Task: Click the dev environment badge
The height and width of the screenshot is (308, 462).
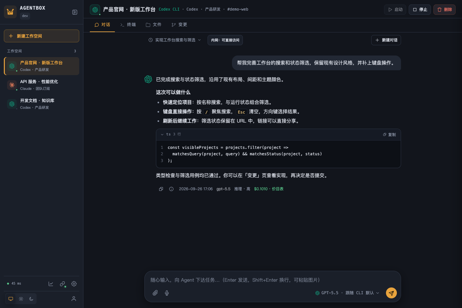Action: click(25, 16)
